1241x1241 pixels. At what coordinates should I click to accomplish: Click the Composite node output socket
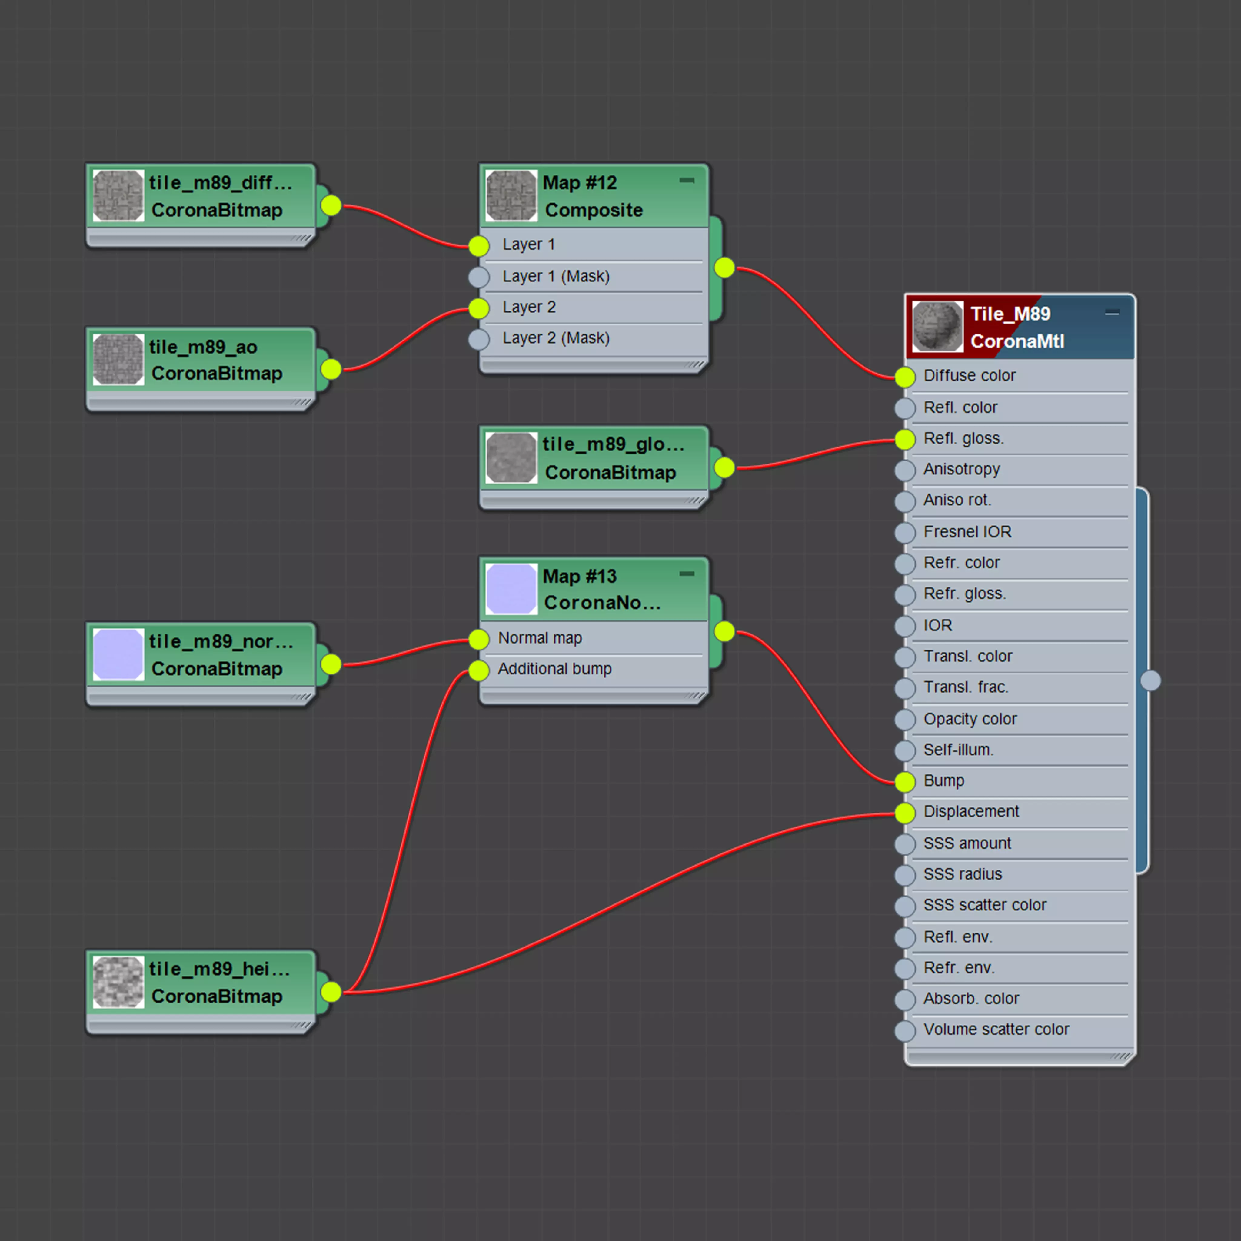[724, 267]
